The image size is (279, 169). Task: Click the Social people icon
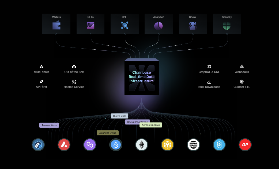(x=193, y=26)
